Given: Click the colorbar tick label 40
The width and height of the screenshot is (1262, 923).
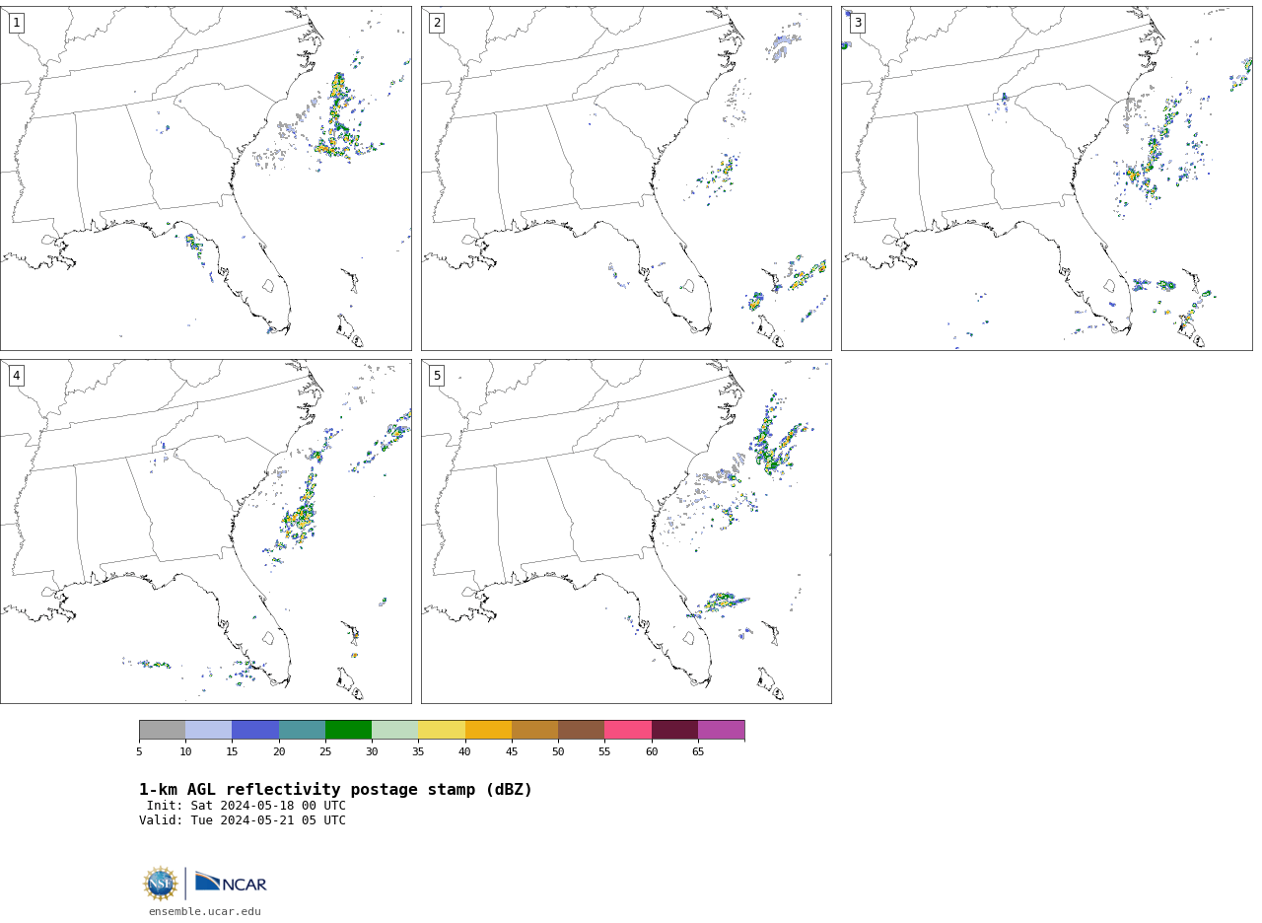Looking at the screenshot, I should pos(465,751).
